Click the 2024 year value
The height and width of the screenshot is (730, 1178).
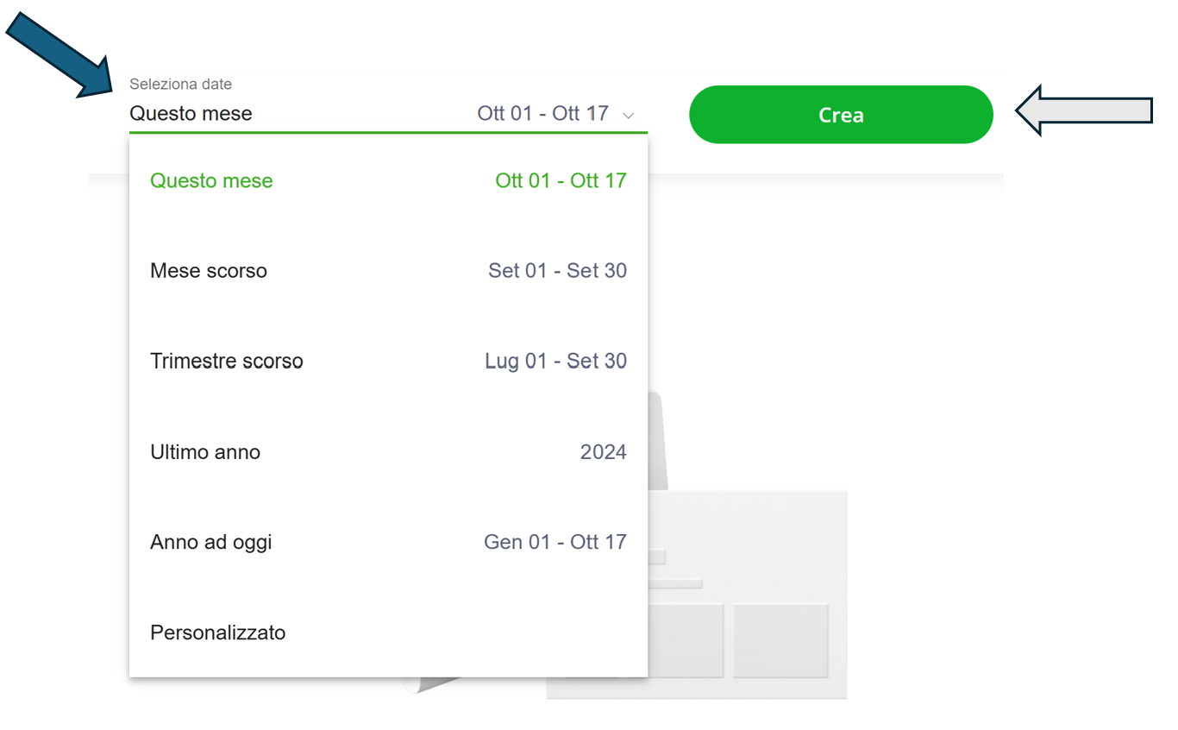603,452
